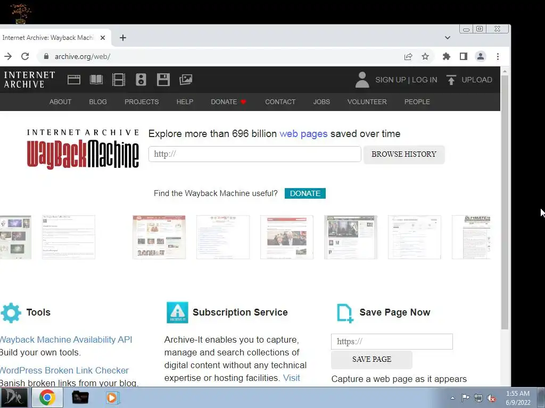545x408 pixels.
Task: Click the muted volume tray icon
Action: [x=491, y=398]
